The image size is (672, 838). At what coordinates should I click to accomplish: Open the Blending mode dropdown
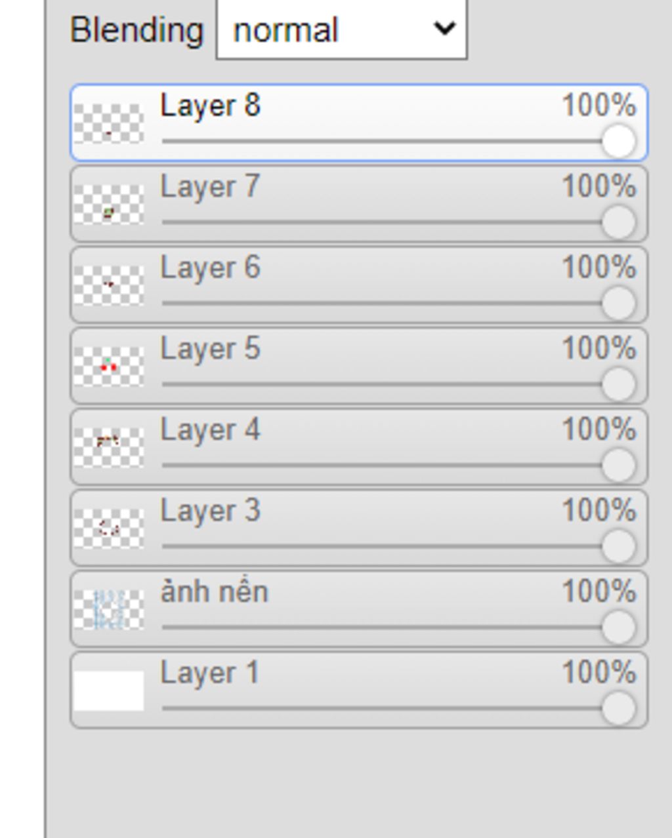click(x=341, y=30)
